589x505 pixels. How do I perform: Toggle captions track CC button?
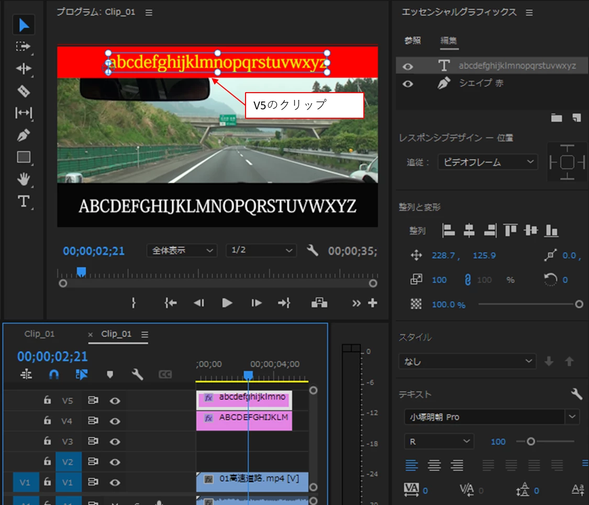165,374
